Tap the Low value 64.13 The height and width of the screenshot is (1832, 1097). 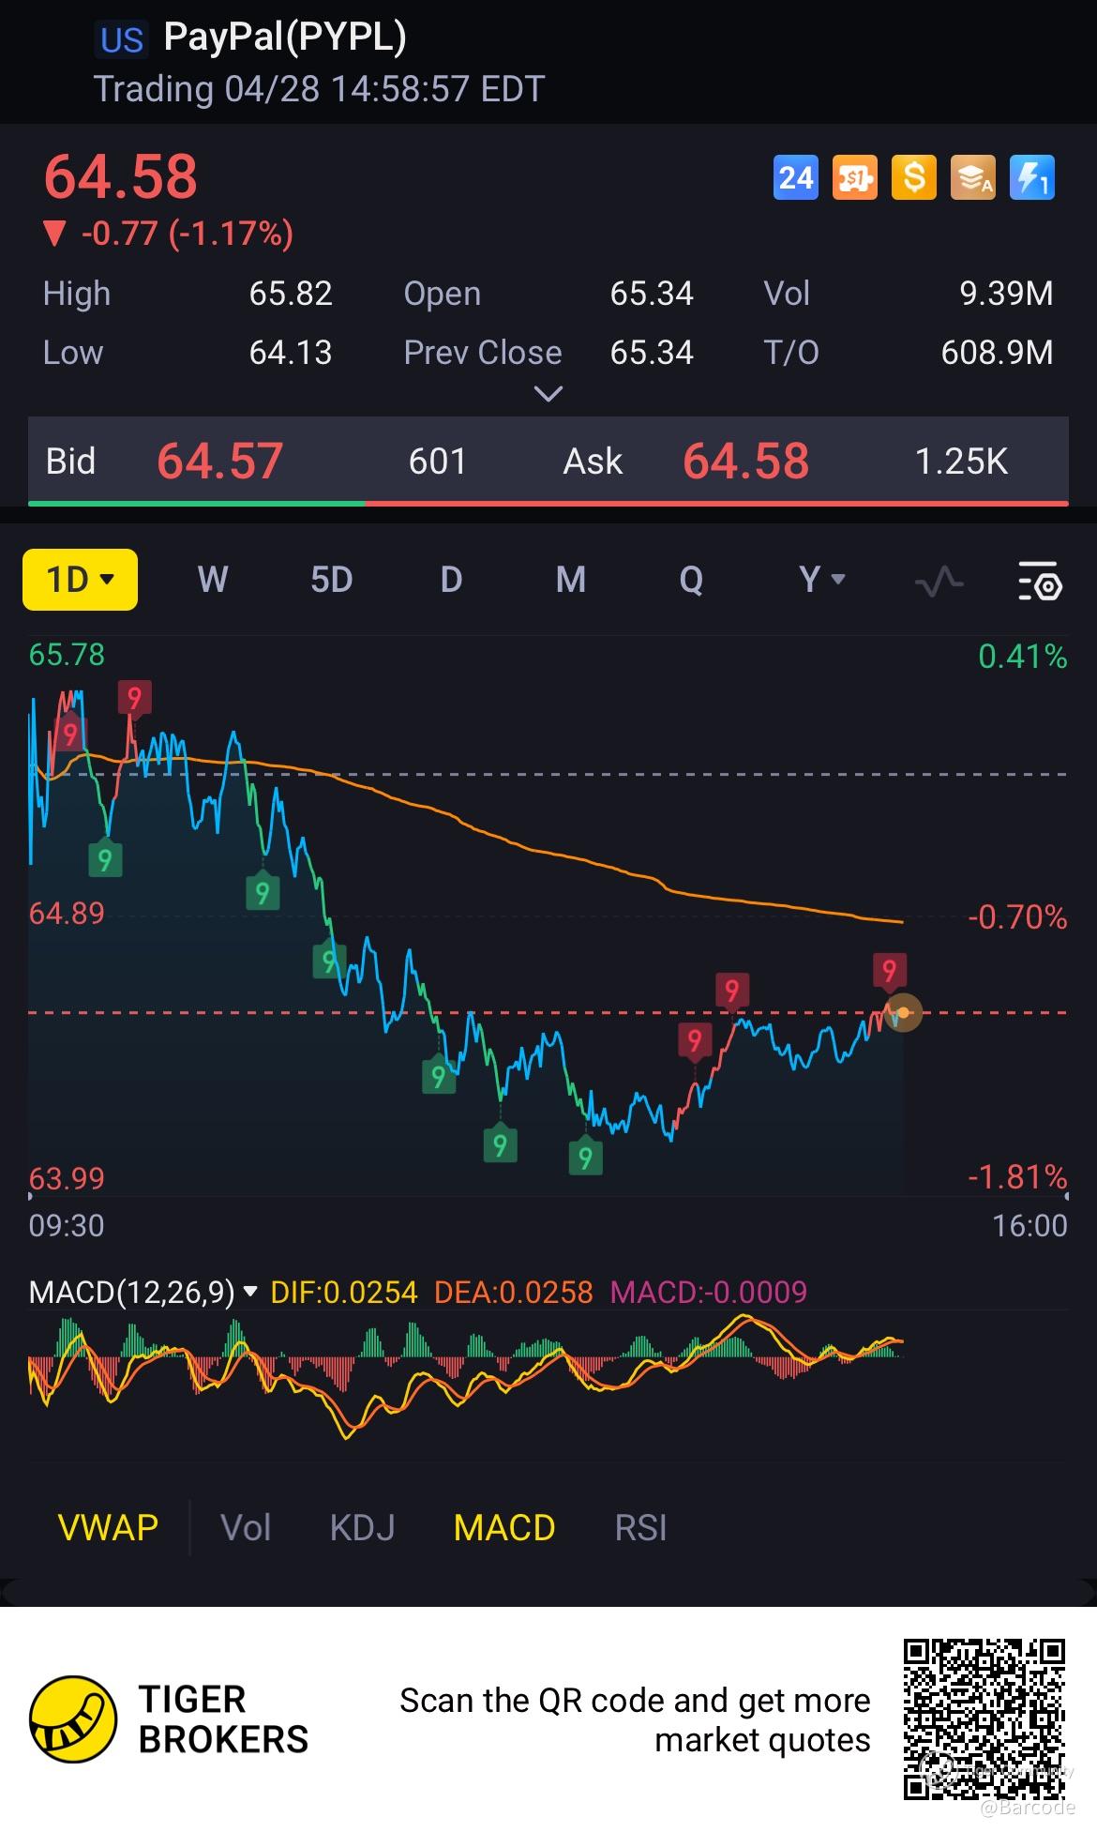pyautogui.click(x=291, y=353)
